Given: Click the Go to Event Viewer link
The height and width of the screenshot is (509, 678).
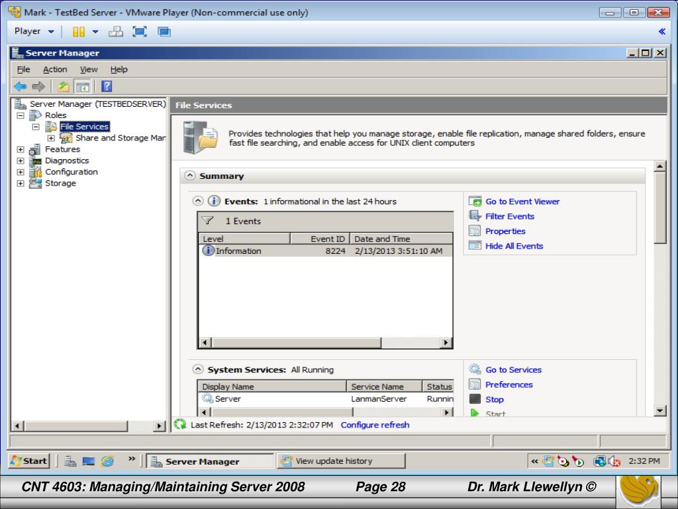Looking at the screenshot, I should point(522,201).
